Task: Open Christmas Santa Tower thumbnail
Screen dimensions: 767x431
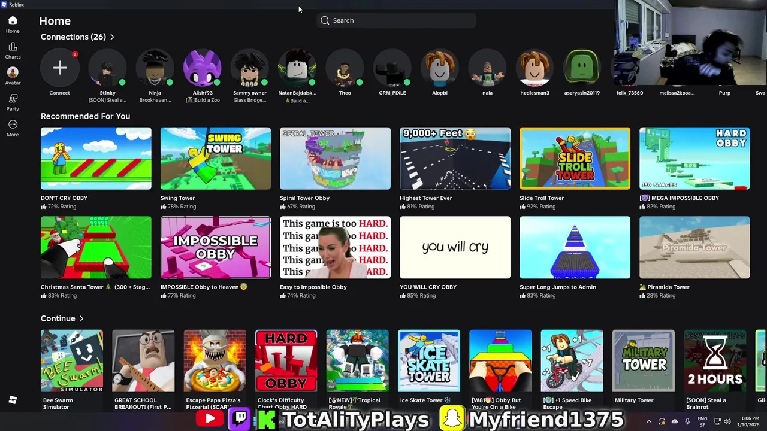Action: point(96,248)
